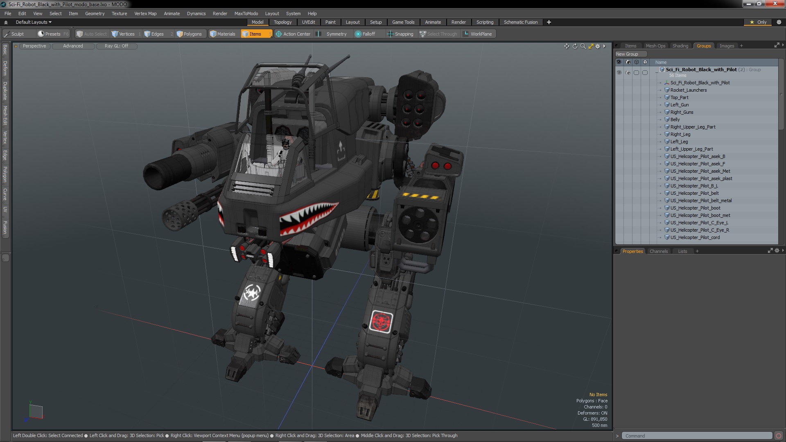Switch to the Shading tab
Screen dimensions: 786x442
(680, 46)
